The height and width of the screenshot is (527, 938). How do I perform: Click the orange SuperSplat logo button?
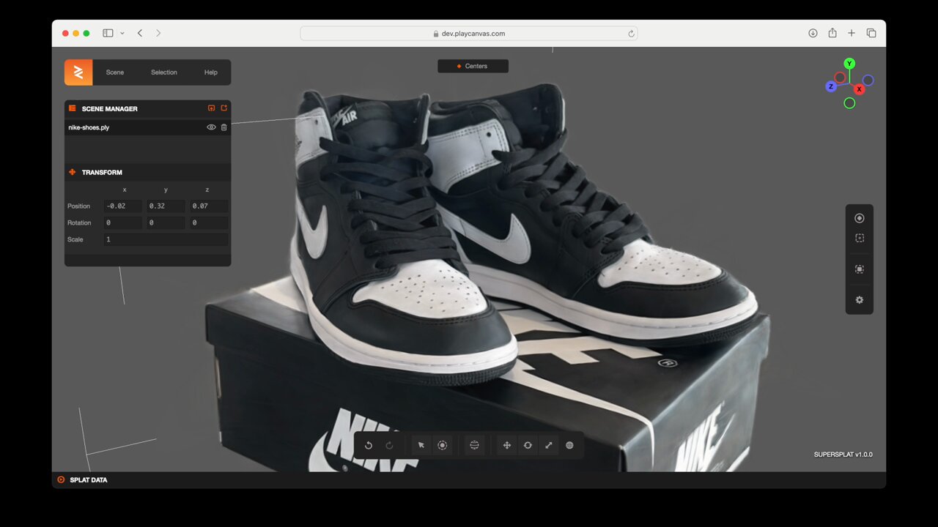(x=78, y=72)
